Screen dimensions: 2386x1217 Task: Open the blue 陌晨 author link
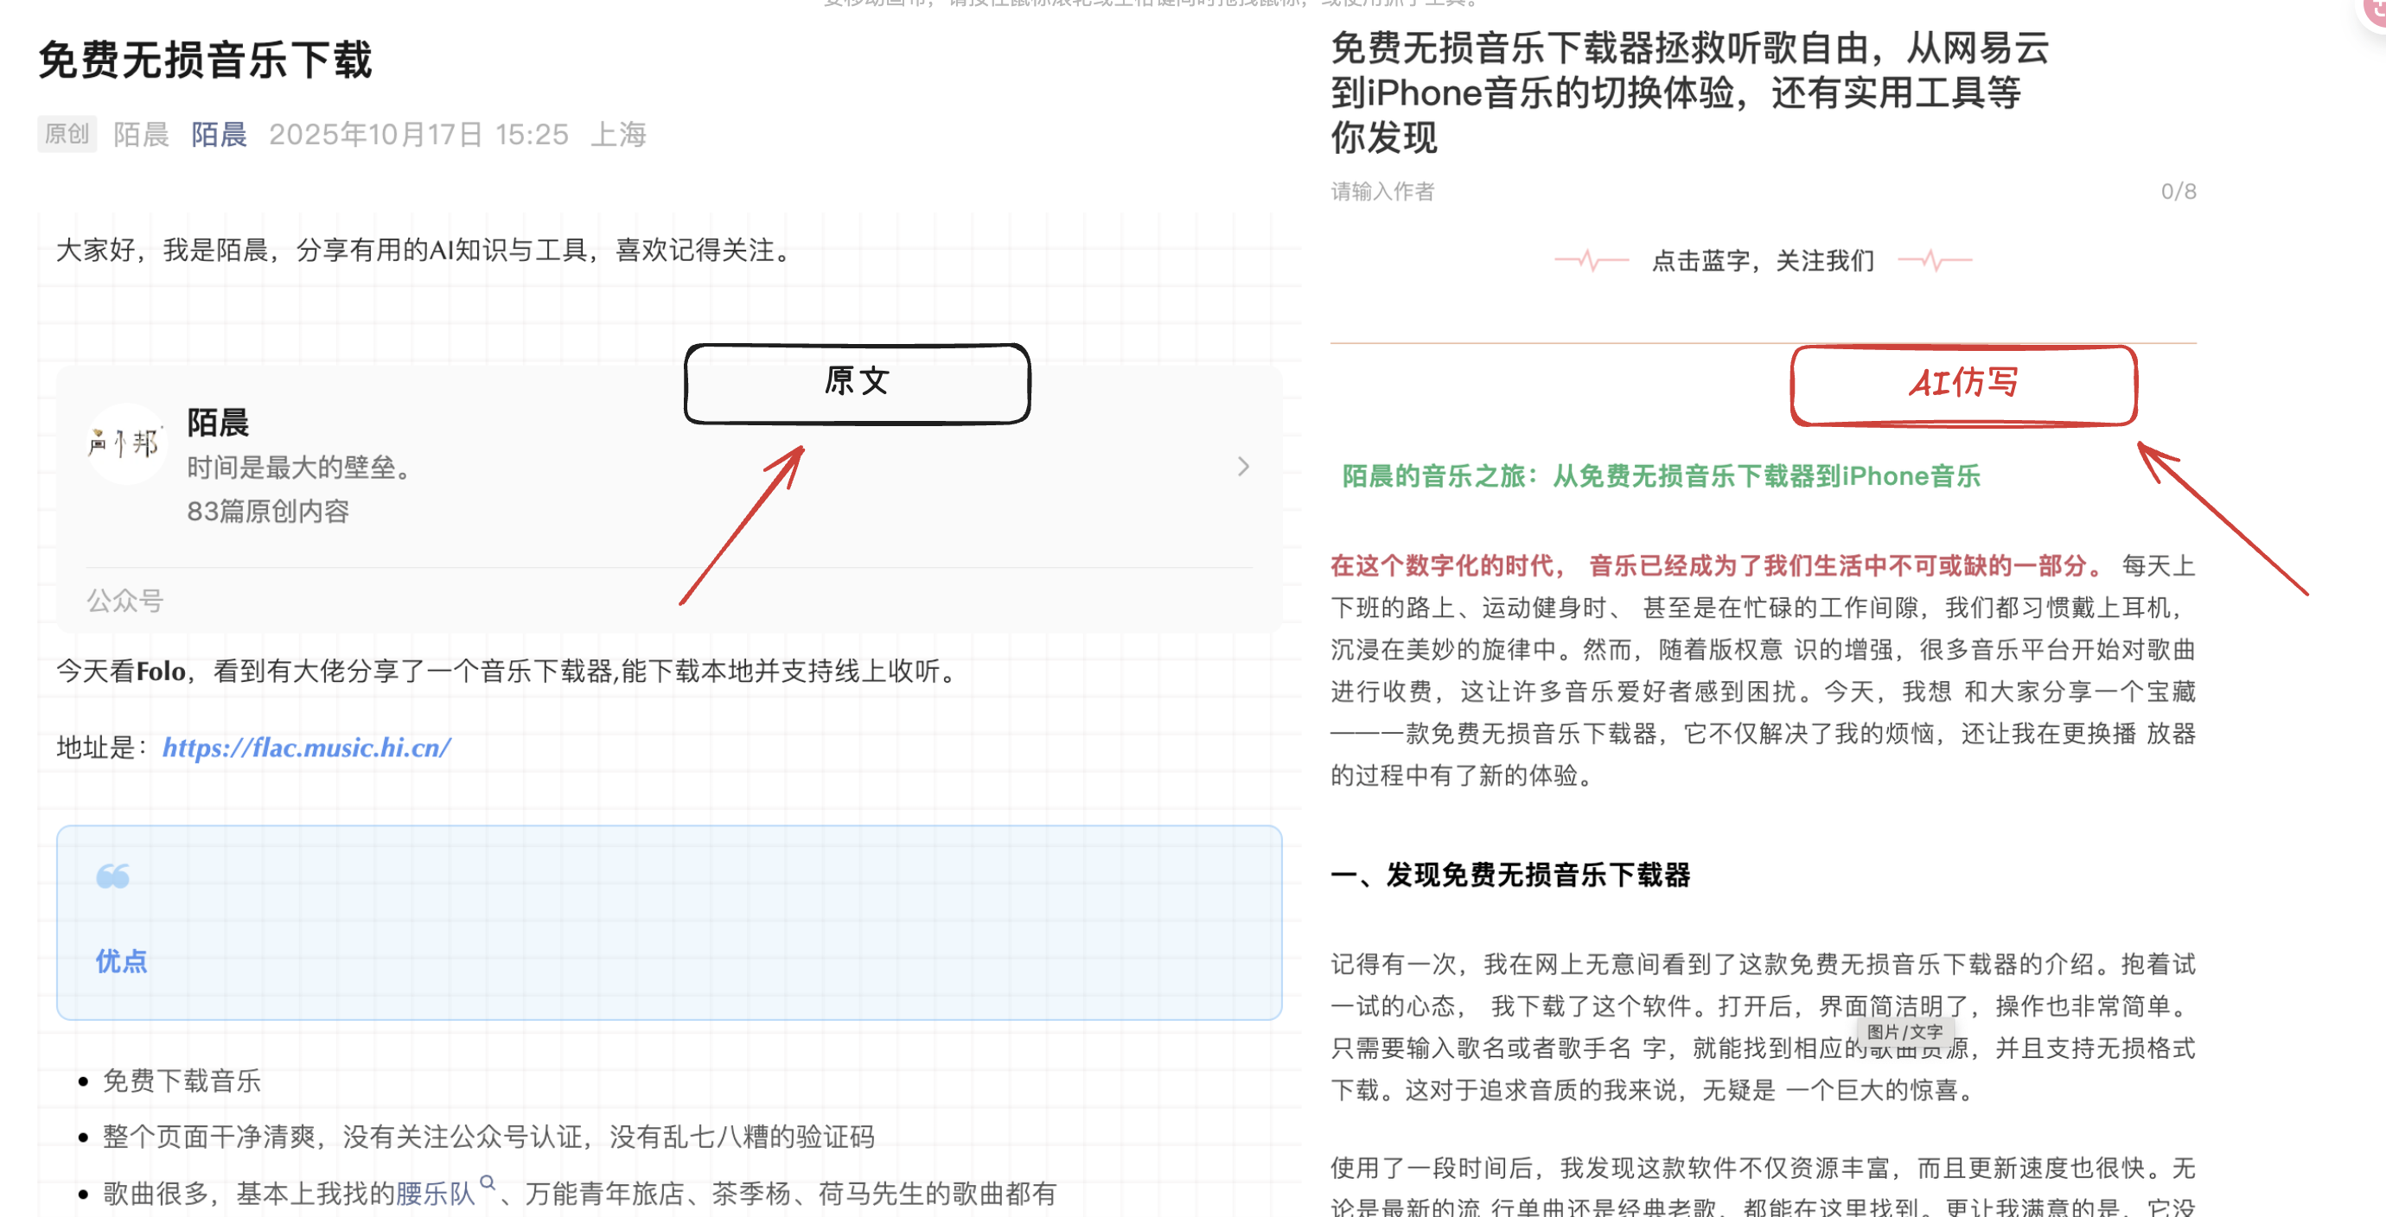[x=219, y=135]
